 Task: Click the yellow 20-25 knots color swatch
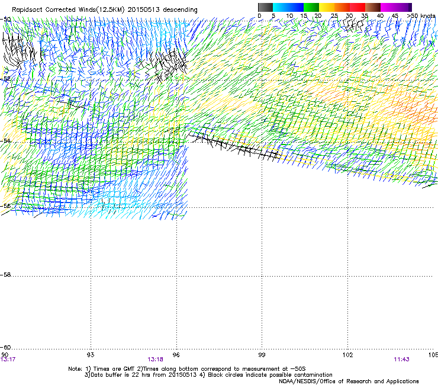327,7
